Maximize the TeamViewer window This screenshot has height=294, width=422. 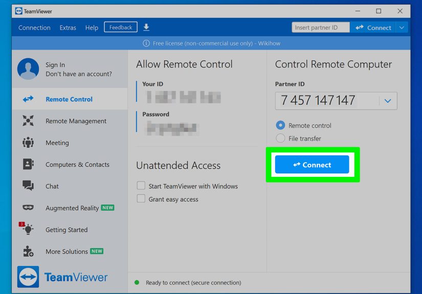point(379,11)
